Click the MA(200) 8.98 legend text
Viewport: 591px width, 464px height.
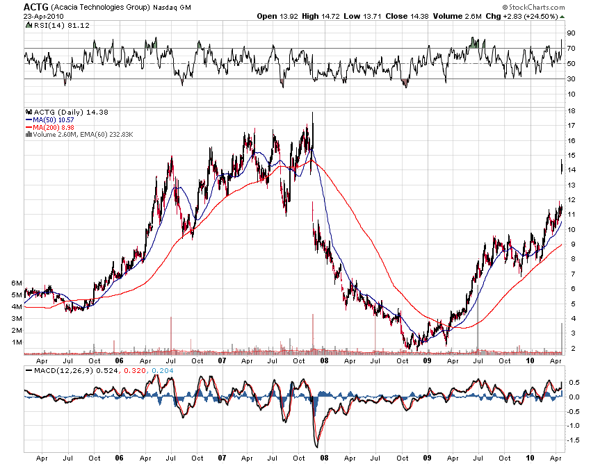[54, 127]
